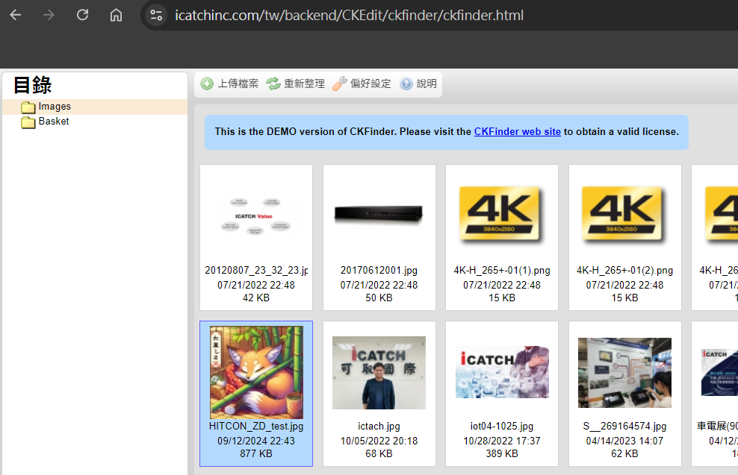Click date 04/14/2023 14:07

pyautogui.click(x=624, y=441)
